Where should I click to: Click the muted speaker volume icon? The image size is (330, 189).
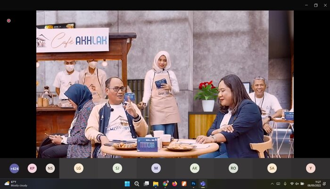[297, 184]
